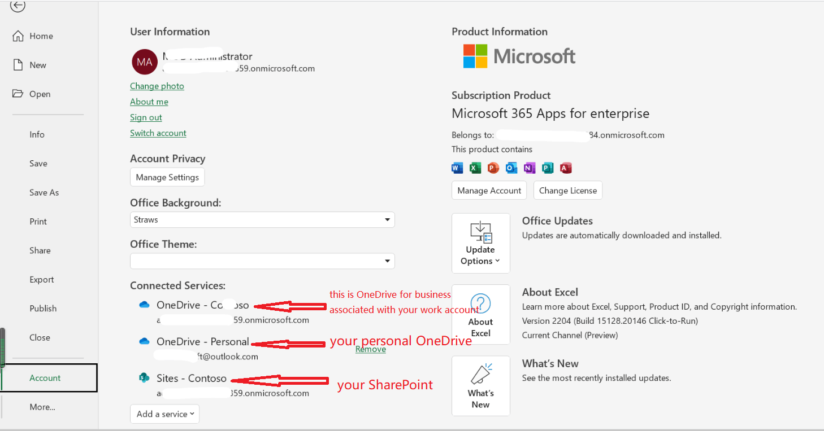Open the Office Theme dropdown

[262, 261]
